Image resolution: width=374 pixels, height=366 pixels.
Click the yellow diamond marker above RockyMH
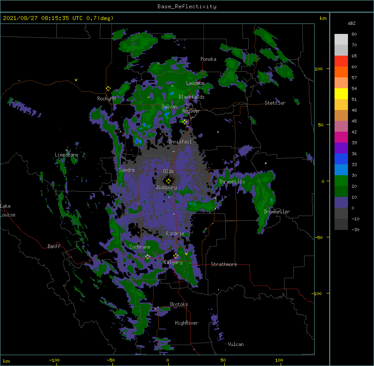tap(108, 89)
